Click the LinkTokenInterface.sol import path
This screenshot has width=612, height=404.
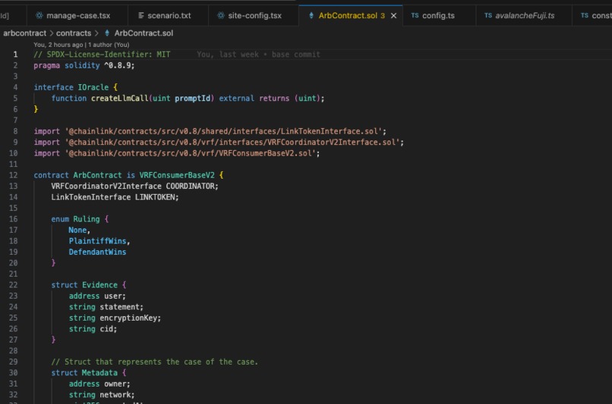224,131
